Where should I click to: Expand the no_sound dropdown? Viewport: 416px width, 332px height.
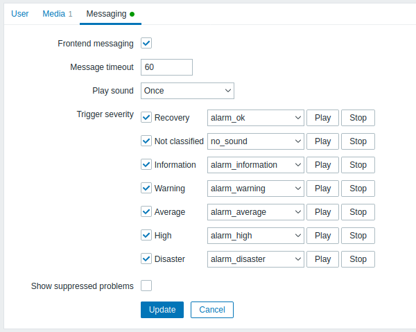pos(255,141)
